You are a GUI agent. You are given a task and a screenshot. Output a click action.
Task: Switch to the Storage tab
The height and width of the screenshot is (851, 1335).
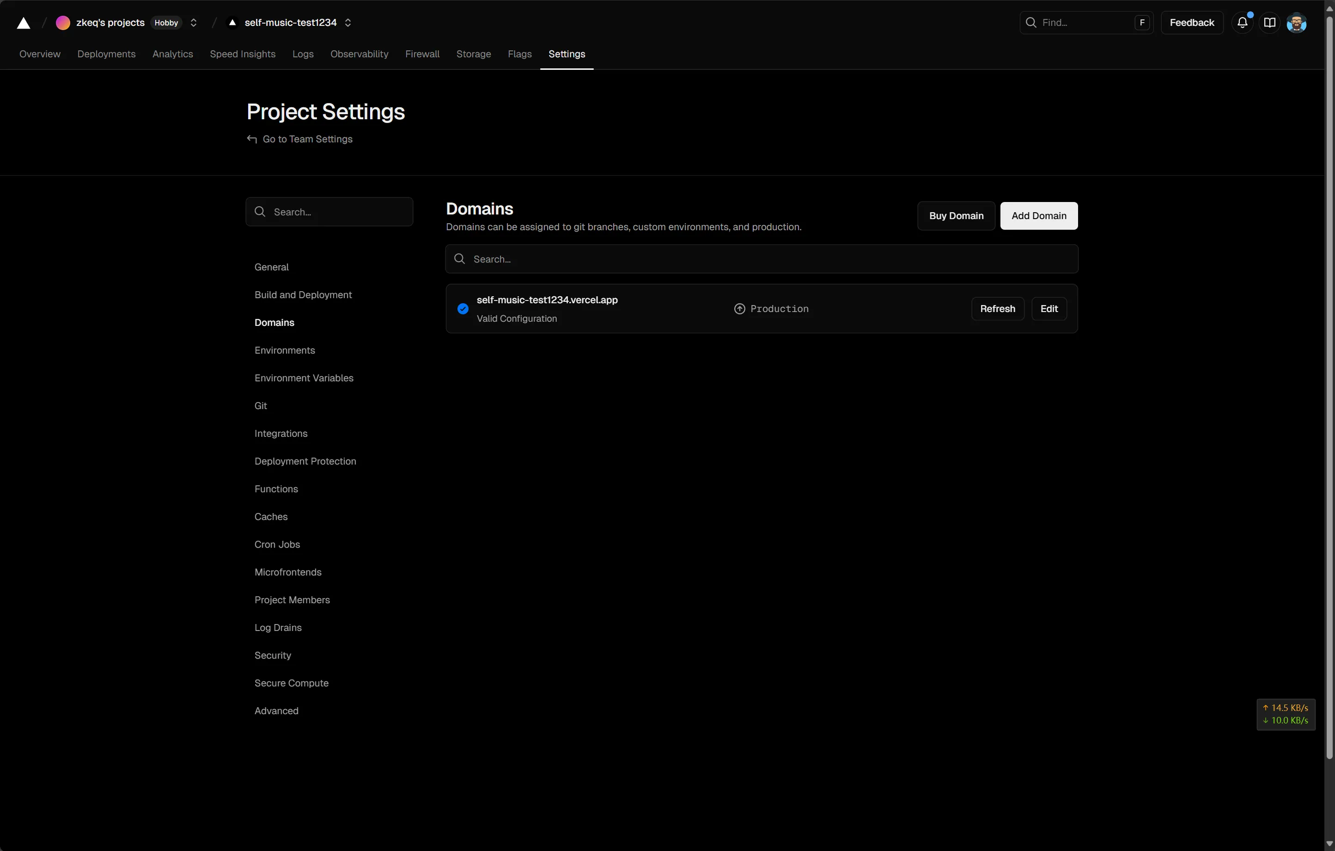click(x=474, y=54)
